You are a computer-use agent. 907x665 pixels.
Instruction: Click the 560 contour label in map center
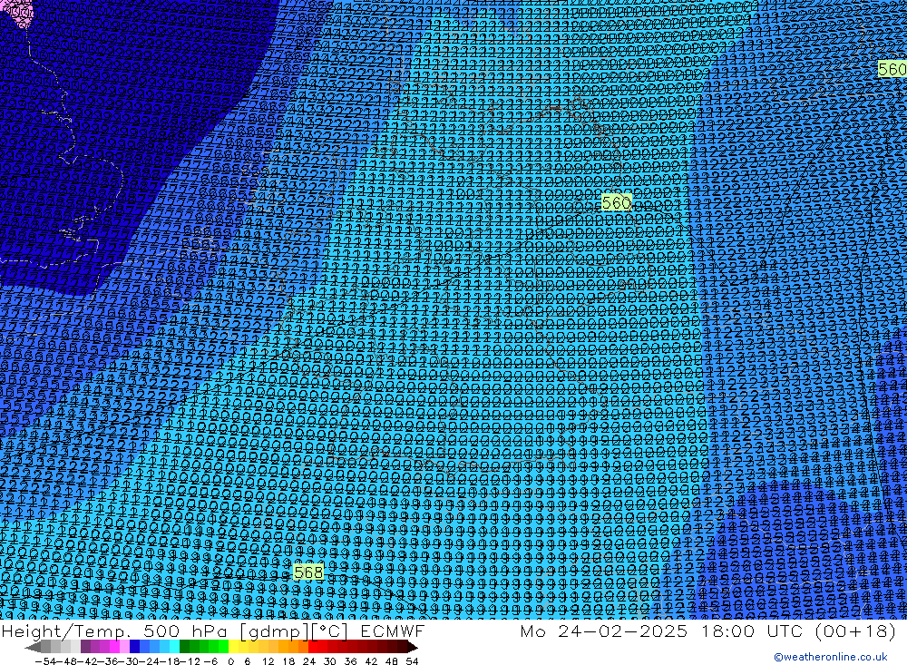click(616, 202)
